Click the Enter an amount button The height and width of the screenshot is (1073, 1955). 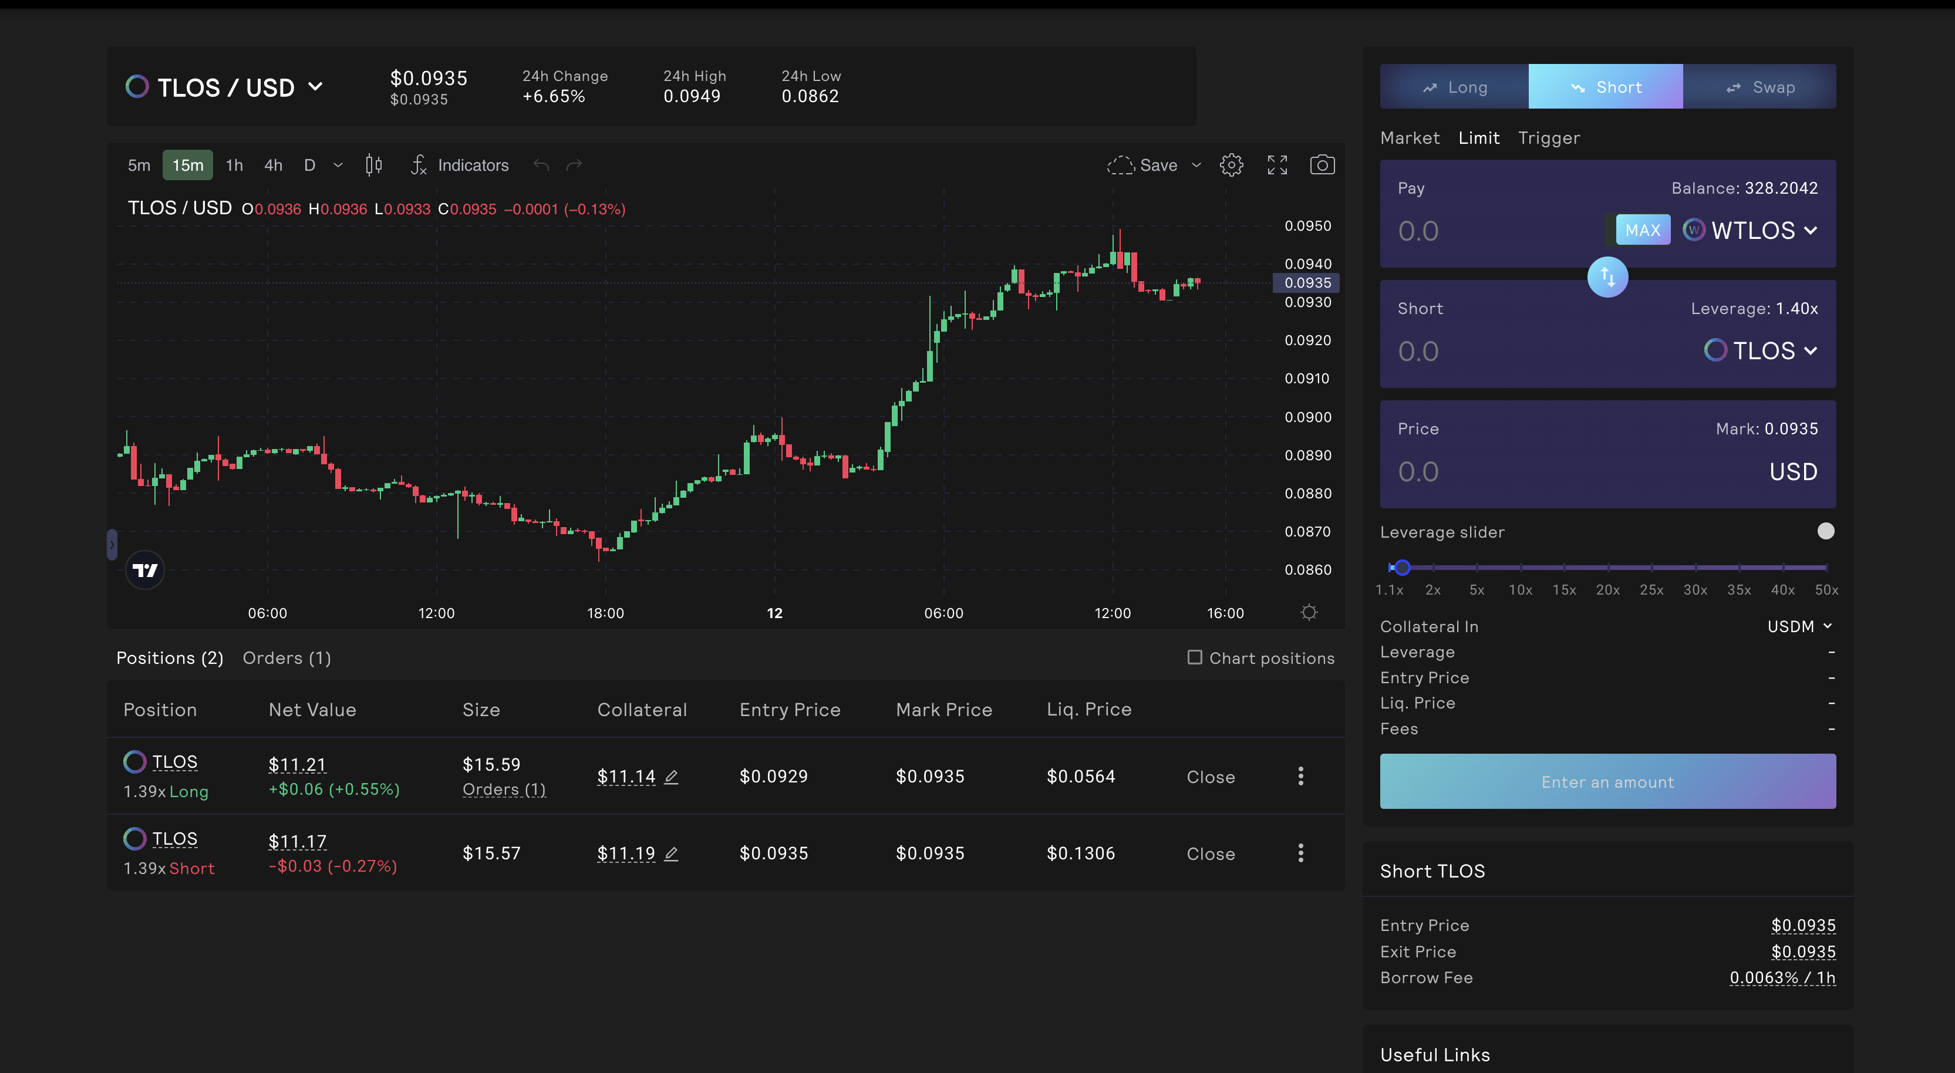[1607, 782]
